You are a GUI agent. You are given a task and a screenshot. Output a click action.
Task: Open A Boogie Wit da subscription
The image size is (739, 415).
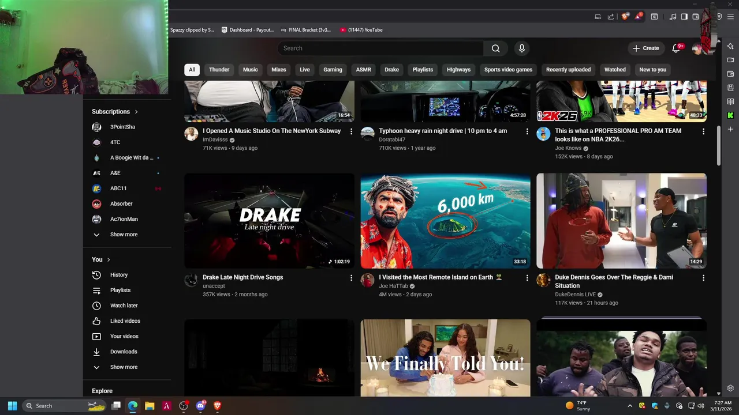[x=127, y=158]
